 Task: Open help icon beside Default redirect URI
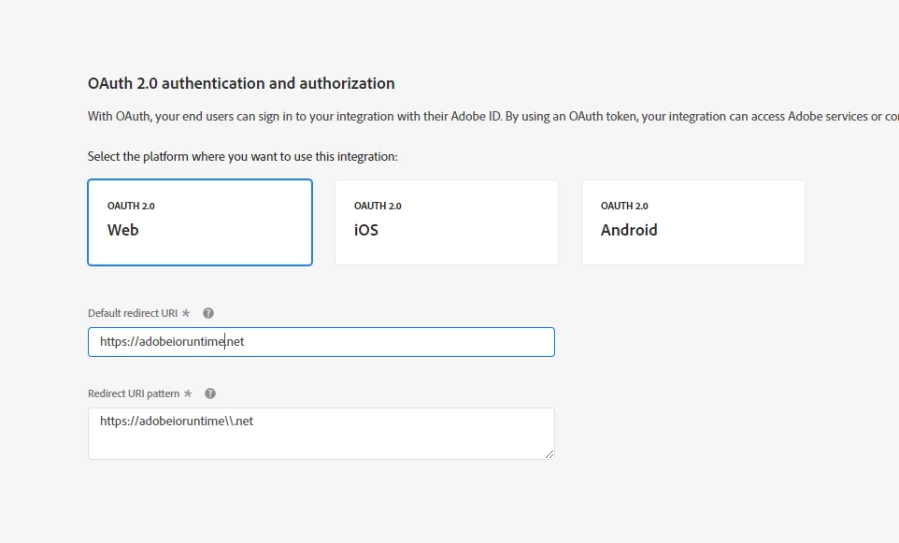208,313
